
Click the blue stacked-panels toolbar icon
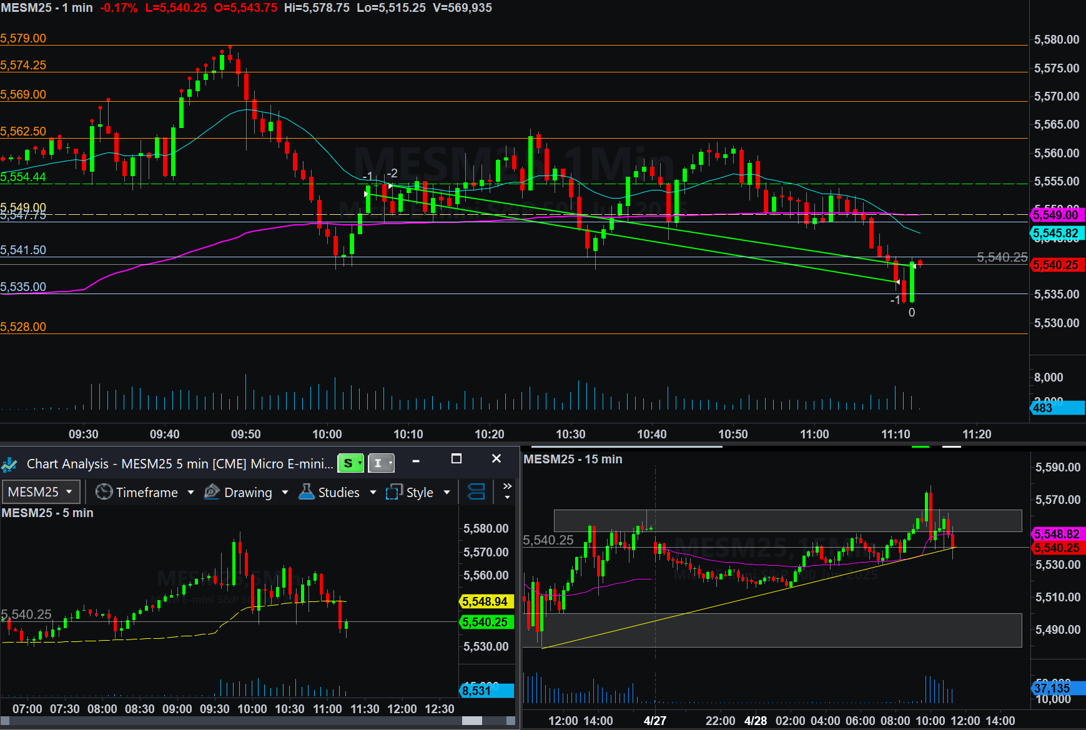476,492
